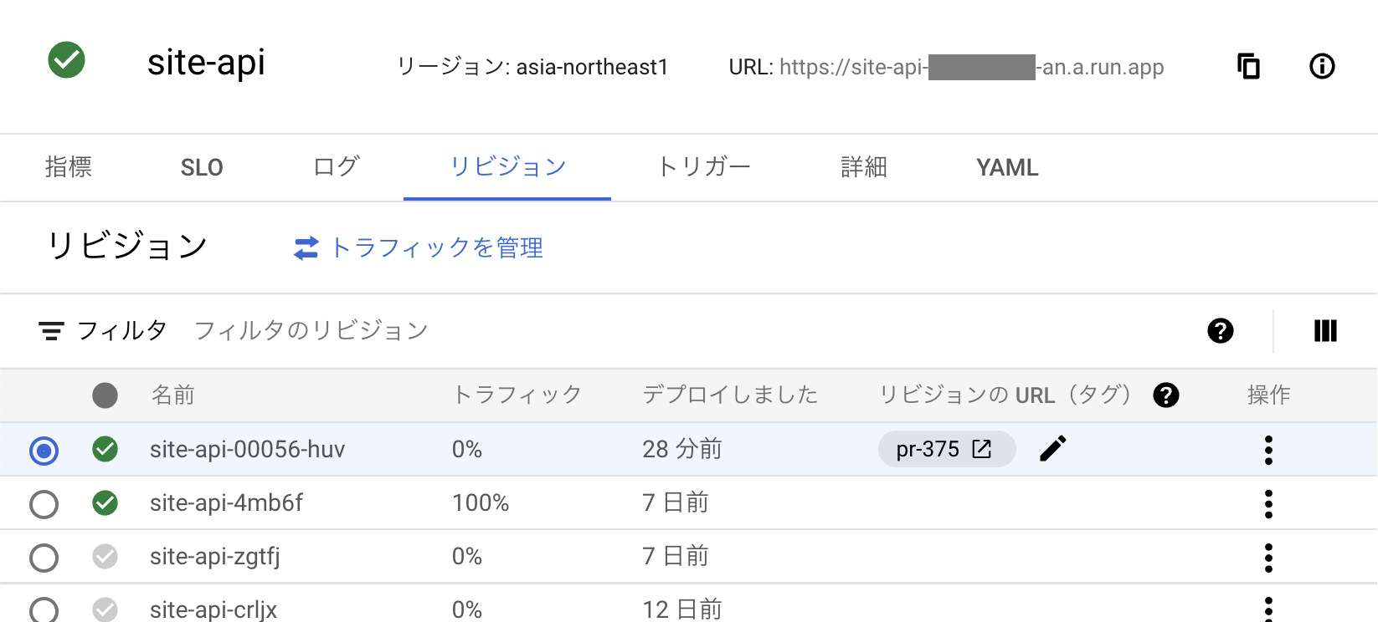Copy the service URL using copy icon

click(1247, 66)
